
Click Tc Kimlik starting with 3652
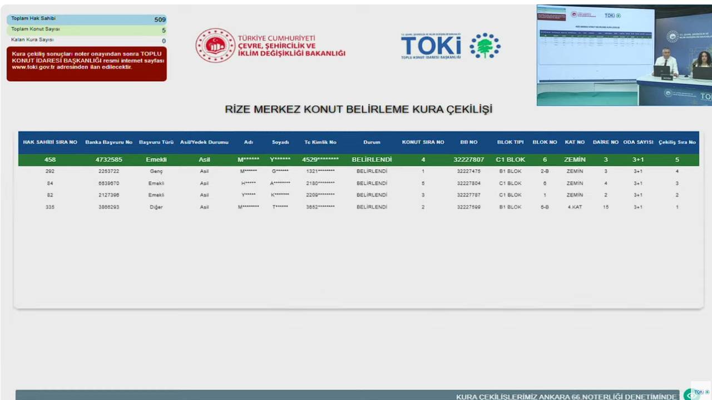click(320, 207)
